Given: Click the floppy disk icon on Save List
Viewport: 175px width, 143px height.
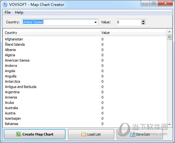Looking at the screenshot, I should [133, 134].
